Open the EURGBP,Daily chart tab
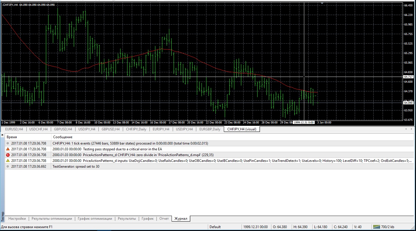Viewport: 416px width, 231px height. pos(210,129)
